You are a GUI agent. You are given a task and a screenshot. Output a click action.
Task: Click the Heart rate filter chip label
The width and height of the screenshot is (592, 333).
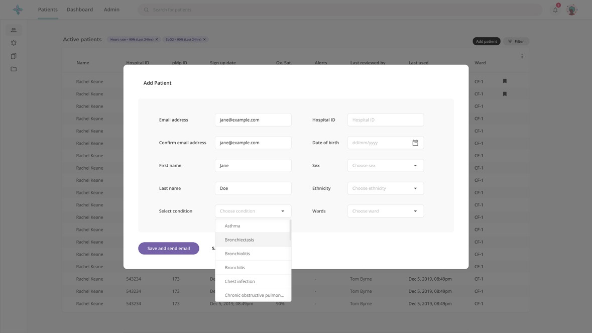[x=132, y=39]
